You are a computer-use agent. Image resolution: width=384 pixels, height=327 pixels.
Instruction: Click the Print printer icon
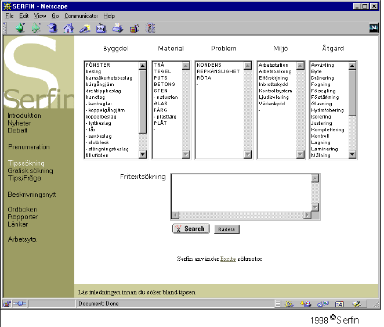[x=118, y=28]
